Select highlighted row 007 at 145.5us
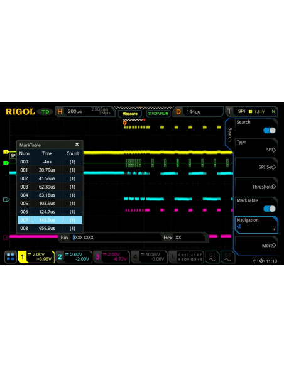 (50, 220)
